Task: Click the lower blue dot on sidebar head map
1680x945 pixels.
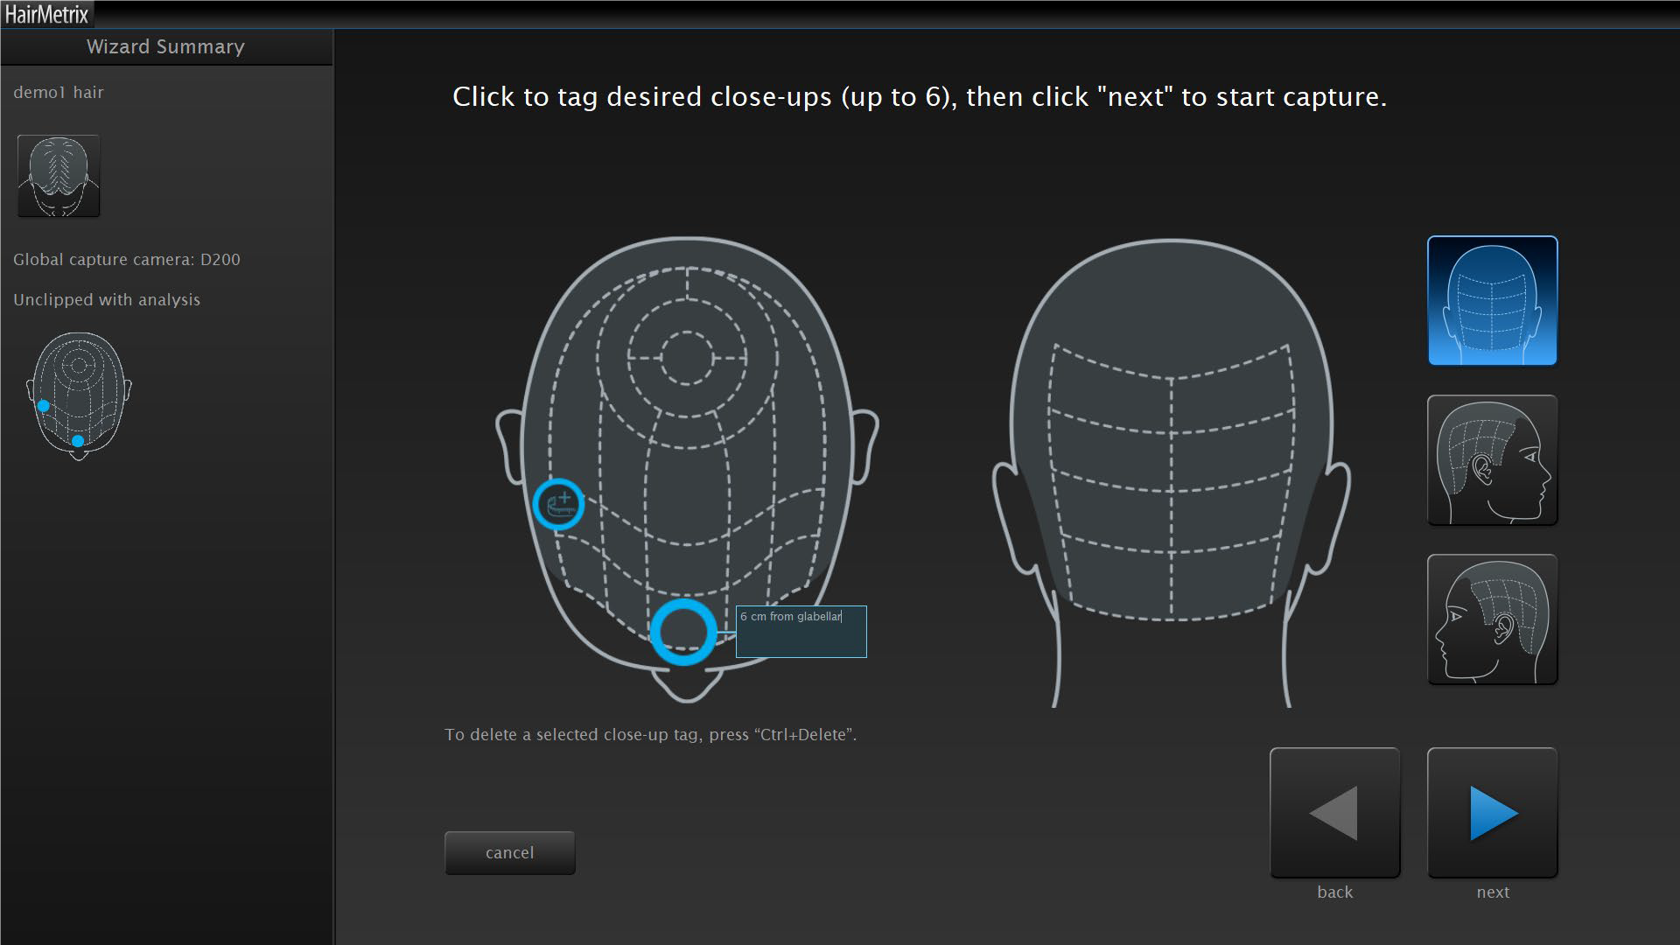Action: tap(78, 441)
